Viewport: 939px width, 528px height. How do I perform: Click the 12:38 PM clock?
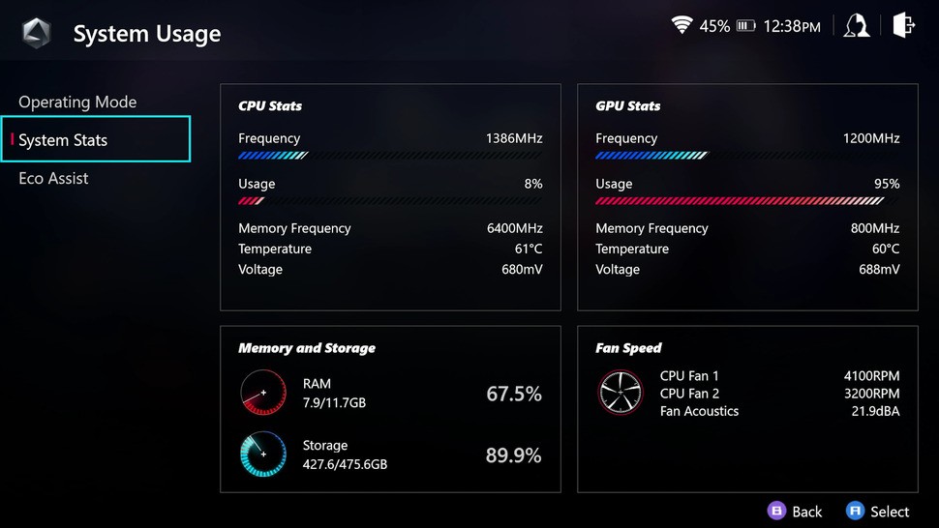(791, 27)
